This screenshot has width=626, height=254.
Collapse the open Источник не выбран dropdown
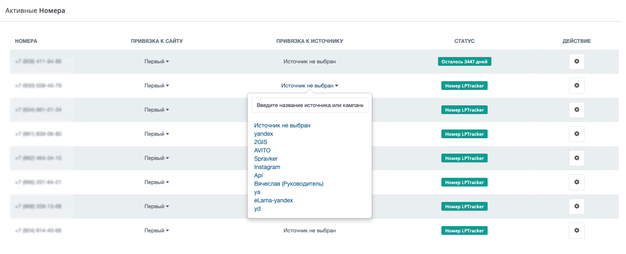tap(310, 86)
